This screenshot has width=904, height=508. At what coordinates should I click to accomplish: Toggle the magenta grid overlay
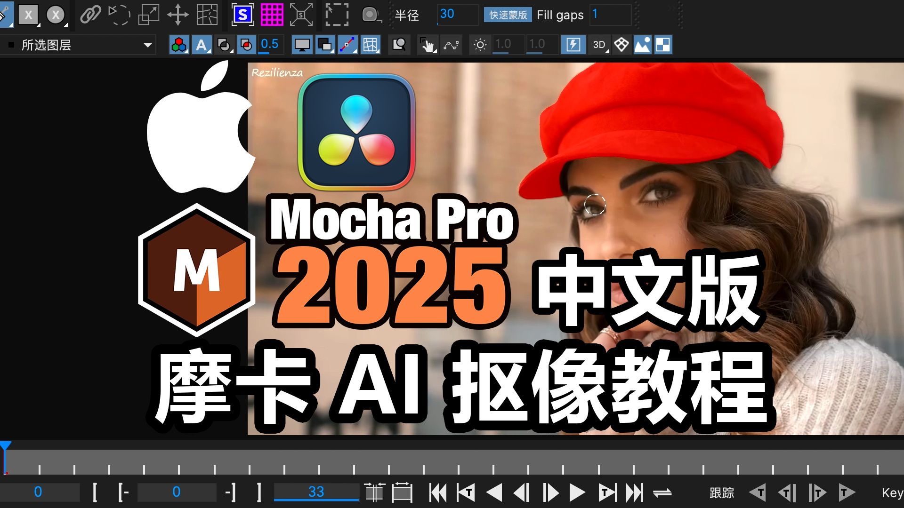pyautogui.click(x=272, y=15)
